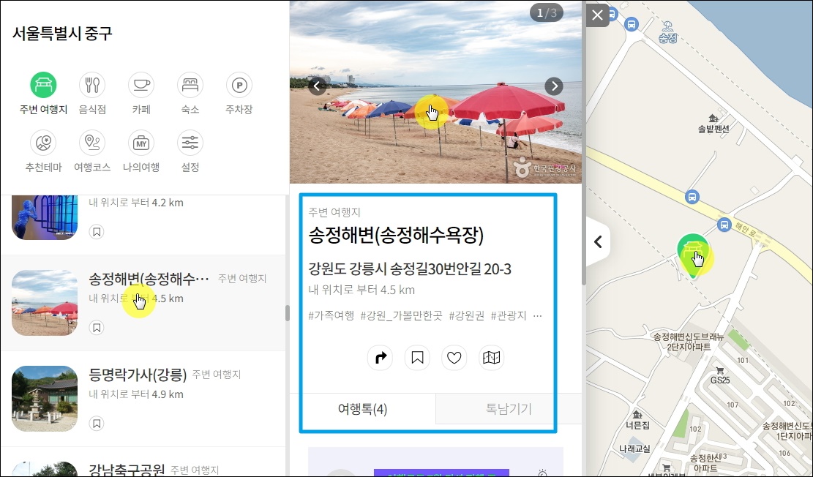Switch to the 여행톡(4) tab
The width and height of the screenshot is (813, 477).
coord(362,409)
